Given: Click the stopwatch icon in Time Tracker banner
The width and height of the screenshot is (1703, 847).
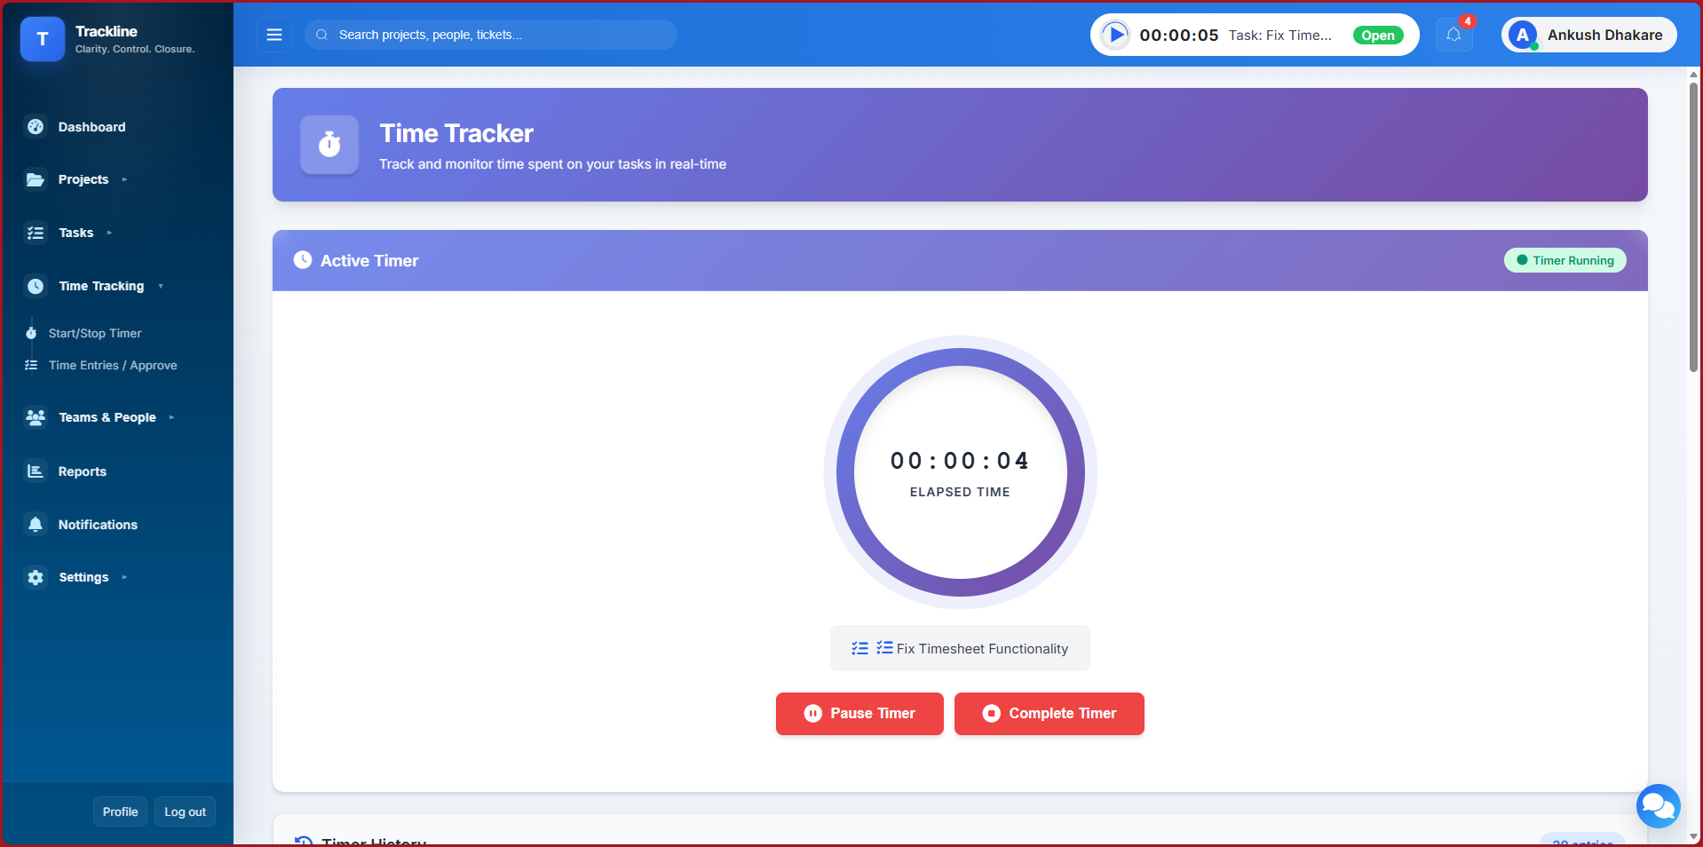Looking at the screenshot, I should coord(329,145).
